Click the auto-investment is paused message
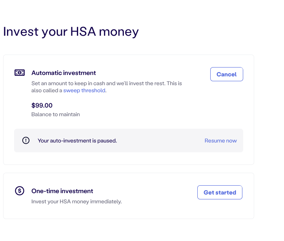The width and height of the screenshot is (284, 241). (77, 141)
